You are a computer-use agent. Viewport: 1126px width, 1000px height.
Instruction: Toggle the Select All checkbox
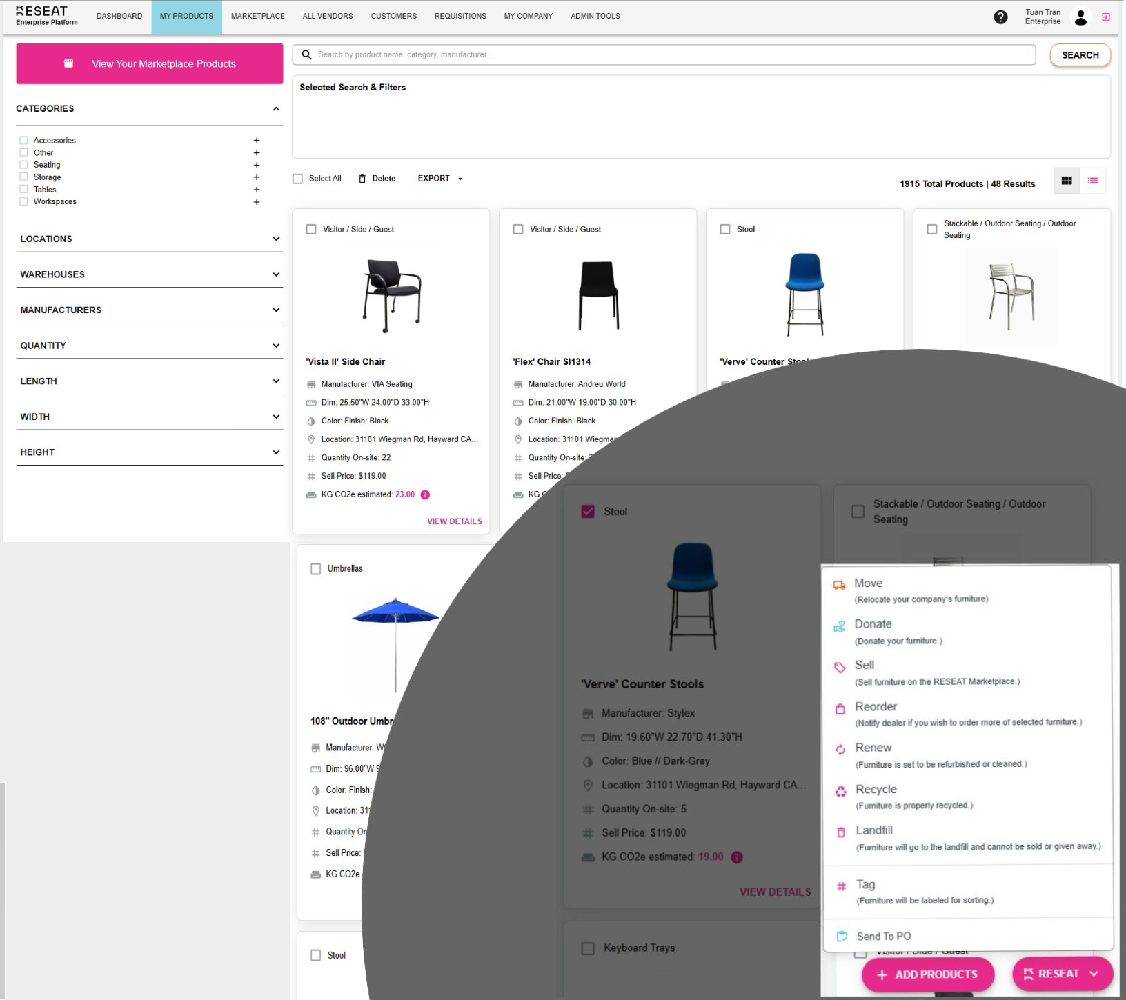tap(298, 179)
